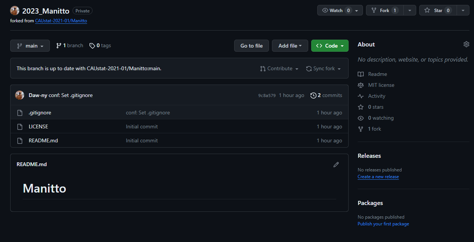This screenshot has width=474, height=242.
Task: Open Initial commit message in LICENSE row
Action: [x=142, y=126]
